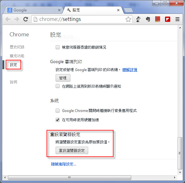Click the Google tab favicon
185x183 pixels.
pos(10,10)
